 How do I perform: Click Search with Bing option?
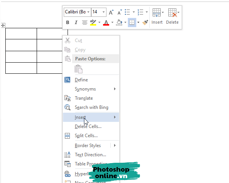point(91,107)
